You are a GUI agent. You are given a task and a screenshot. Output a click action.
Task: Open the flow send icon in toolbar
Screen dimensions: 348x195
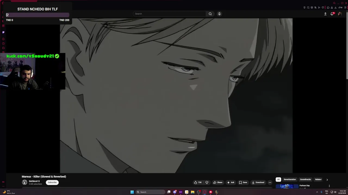click(319, 8)
